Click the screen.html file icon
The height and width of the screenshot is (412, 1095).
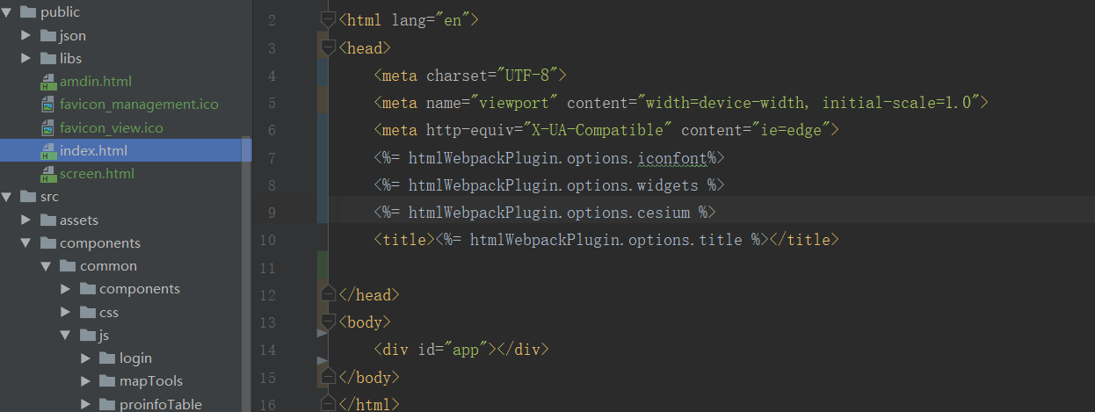click(48, 174)
